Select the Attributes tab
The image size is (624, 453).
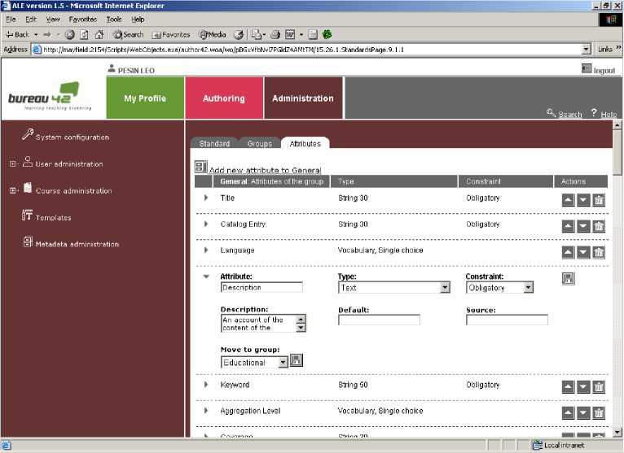coord(305,143)
